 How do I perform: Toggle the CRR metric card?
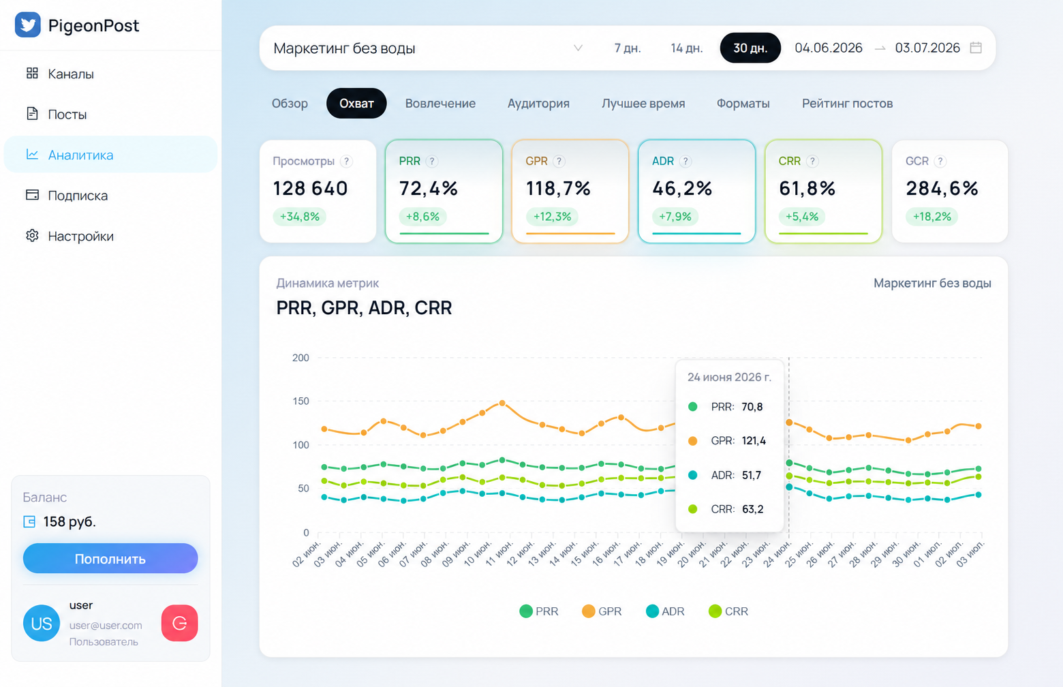click(824, 192)
